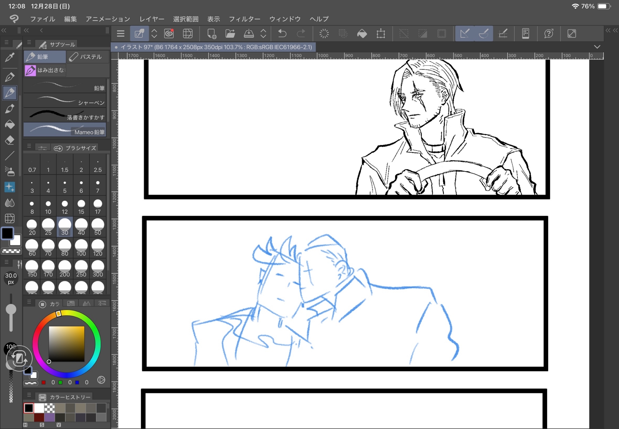Click the Undo arrow in the command bar

tap(282, 33)
